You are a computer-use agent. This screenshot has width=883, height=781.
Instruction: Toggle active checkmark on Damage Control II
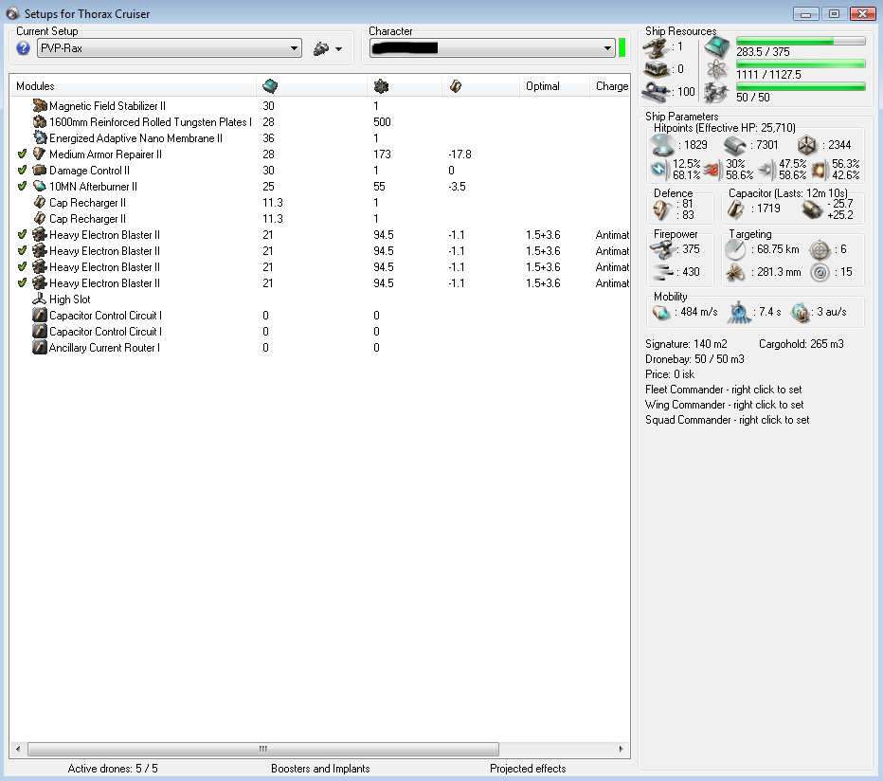[22, 171]
